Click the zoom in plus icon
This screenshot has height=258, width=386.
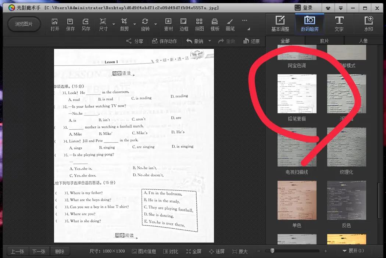coord(326,251)
